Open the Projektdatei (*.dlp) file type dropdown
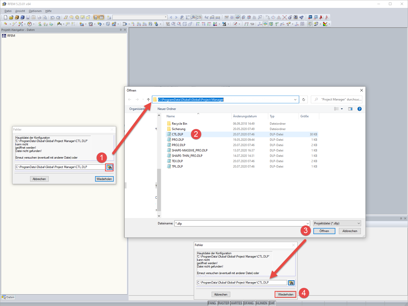408x306 pixels. pos(358,223)
